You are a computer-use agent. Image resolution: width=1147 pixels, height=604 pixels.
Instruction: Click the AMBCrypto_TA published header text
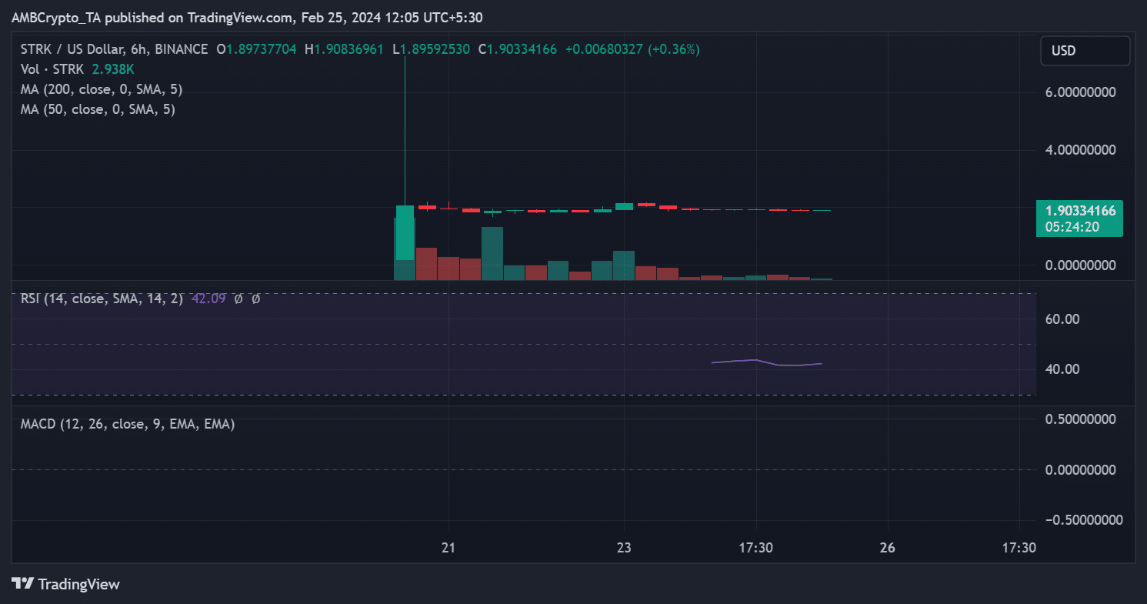pos(248,18)
